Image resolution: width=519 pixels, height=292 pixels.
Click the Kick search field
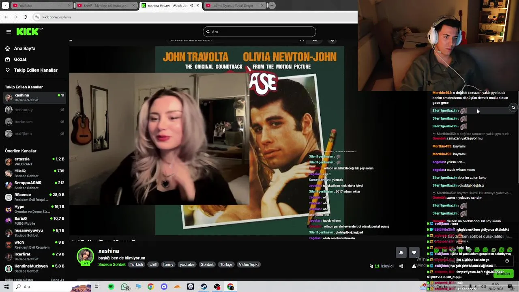pos(259,32)
